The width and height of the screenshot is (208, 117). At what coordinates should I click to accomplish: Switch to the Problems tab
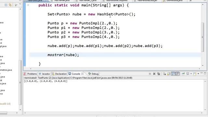31,74
